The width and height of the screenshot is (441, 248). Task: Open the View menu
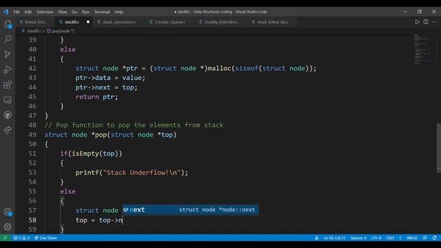click(63, 12)
